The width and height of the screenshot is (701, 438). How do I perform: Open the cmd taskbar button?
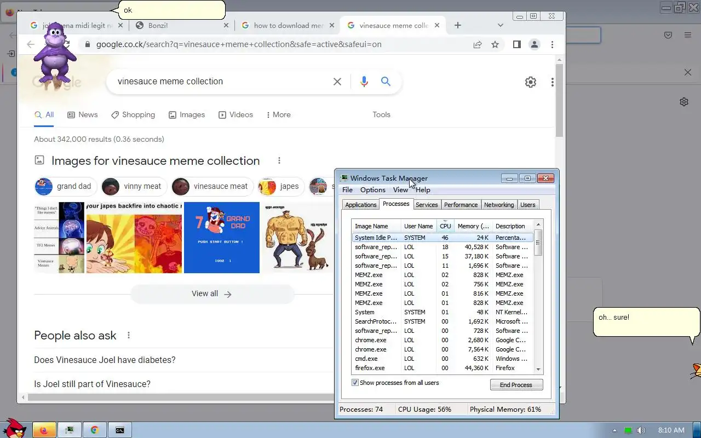(x=119, y=430)
